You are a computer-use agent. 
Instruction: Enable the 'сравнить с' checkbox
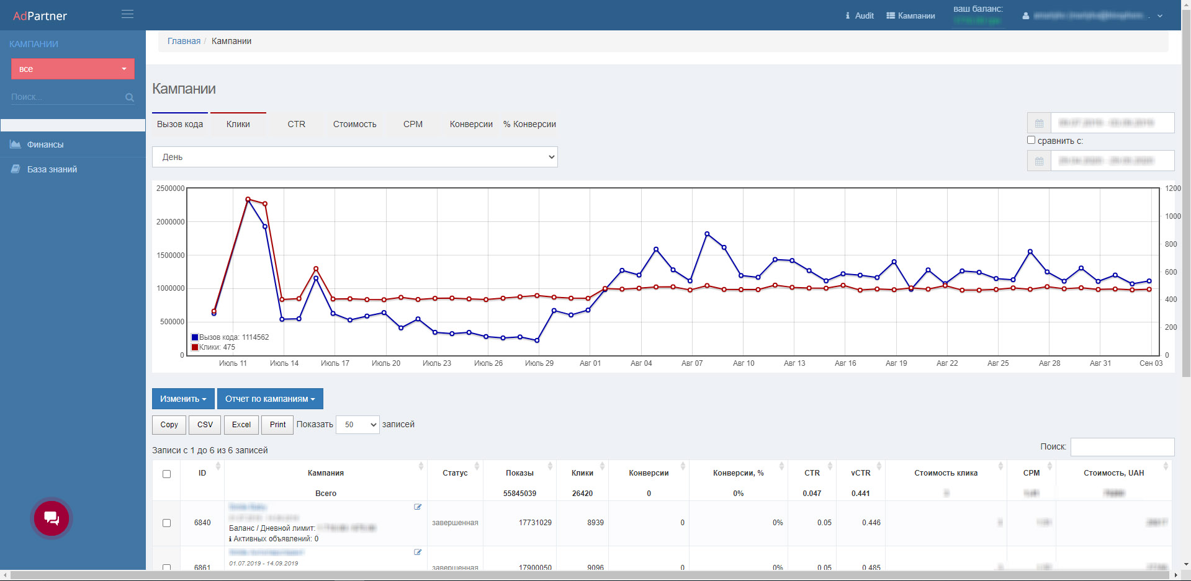coord(1031,140)
